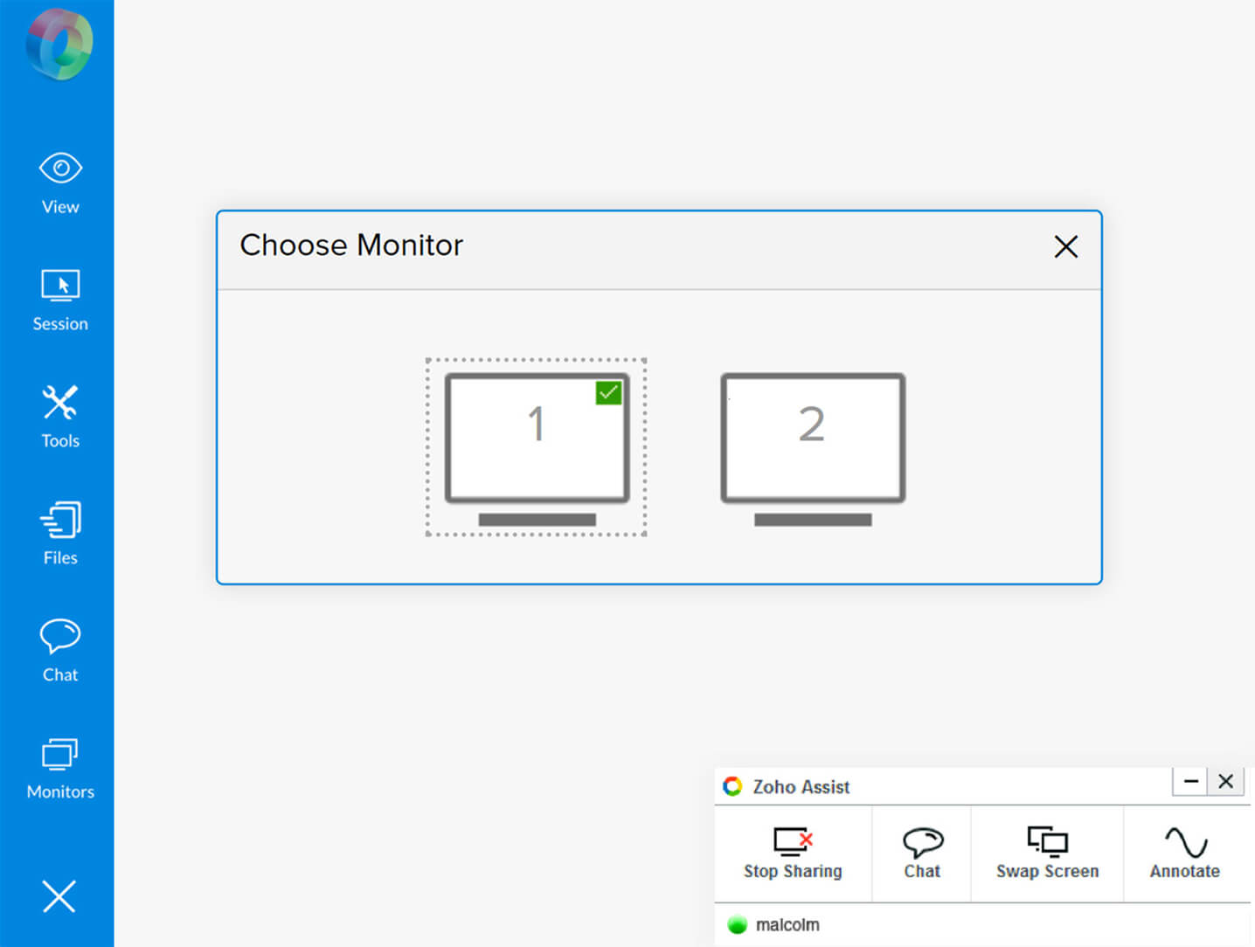Click the X icon at sidebar bottom
Screen dimensions: 1255x947
click(x=59, y=896)
